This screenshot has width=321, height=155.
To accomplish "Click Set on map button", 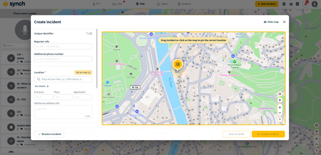I will click(x=83, y=72).
